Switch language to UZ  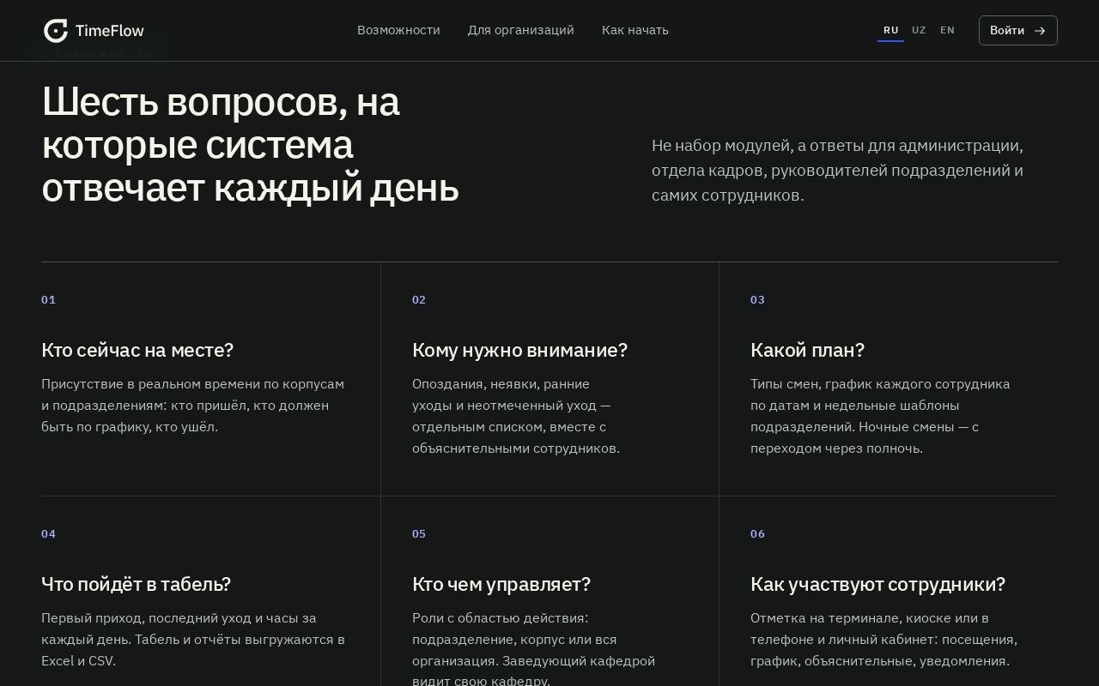919,30
